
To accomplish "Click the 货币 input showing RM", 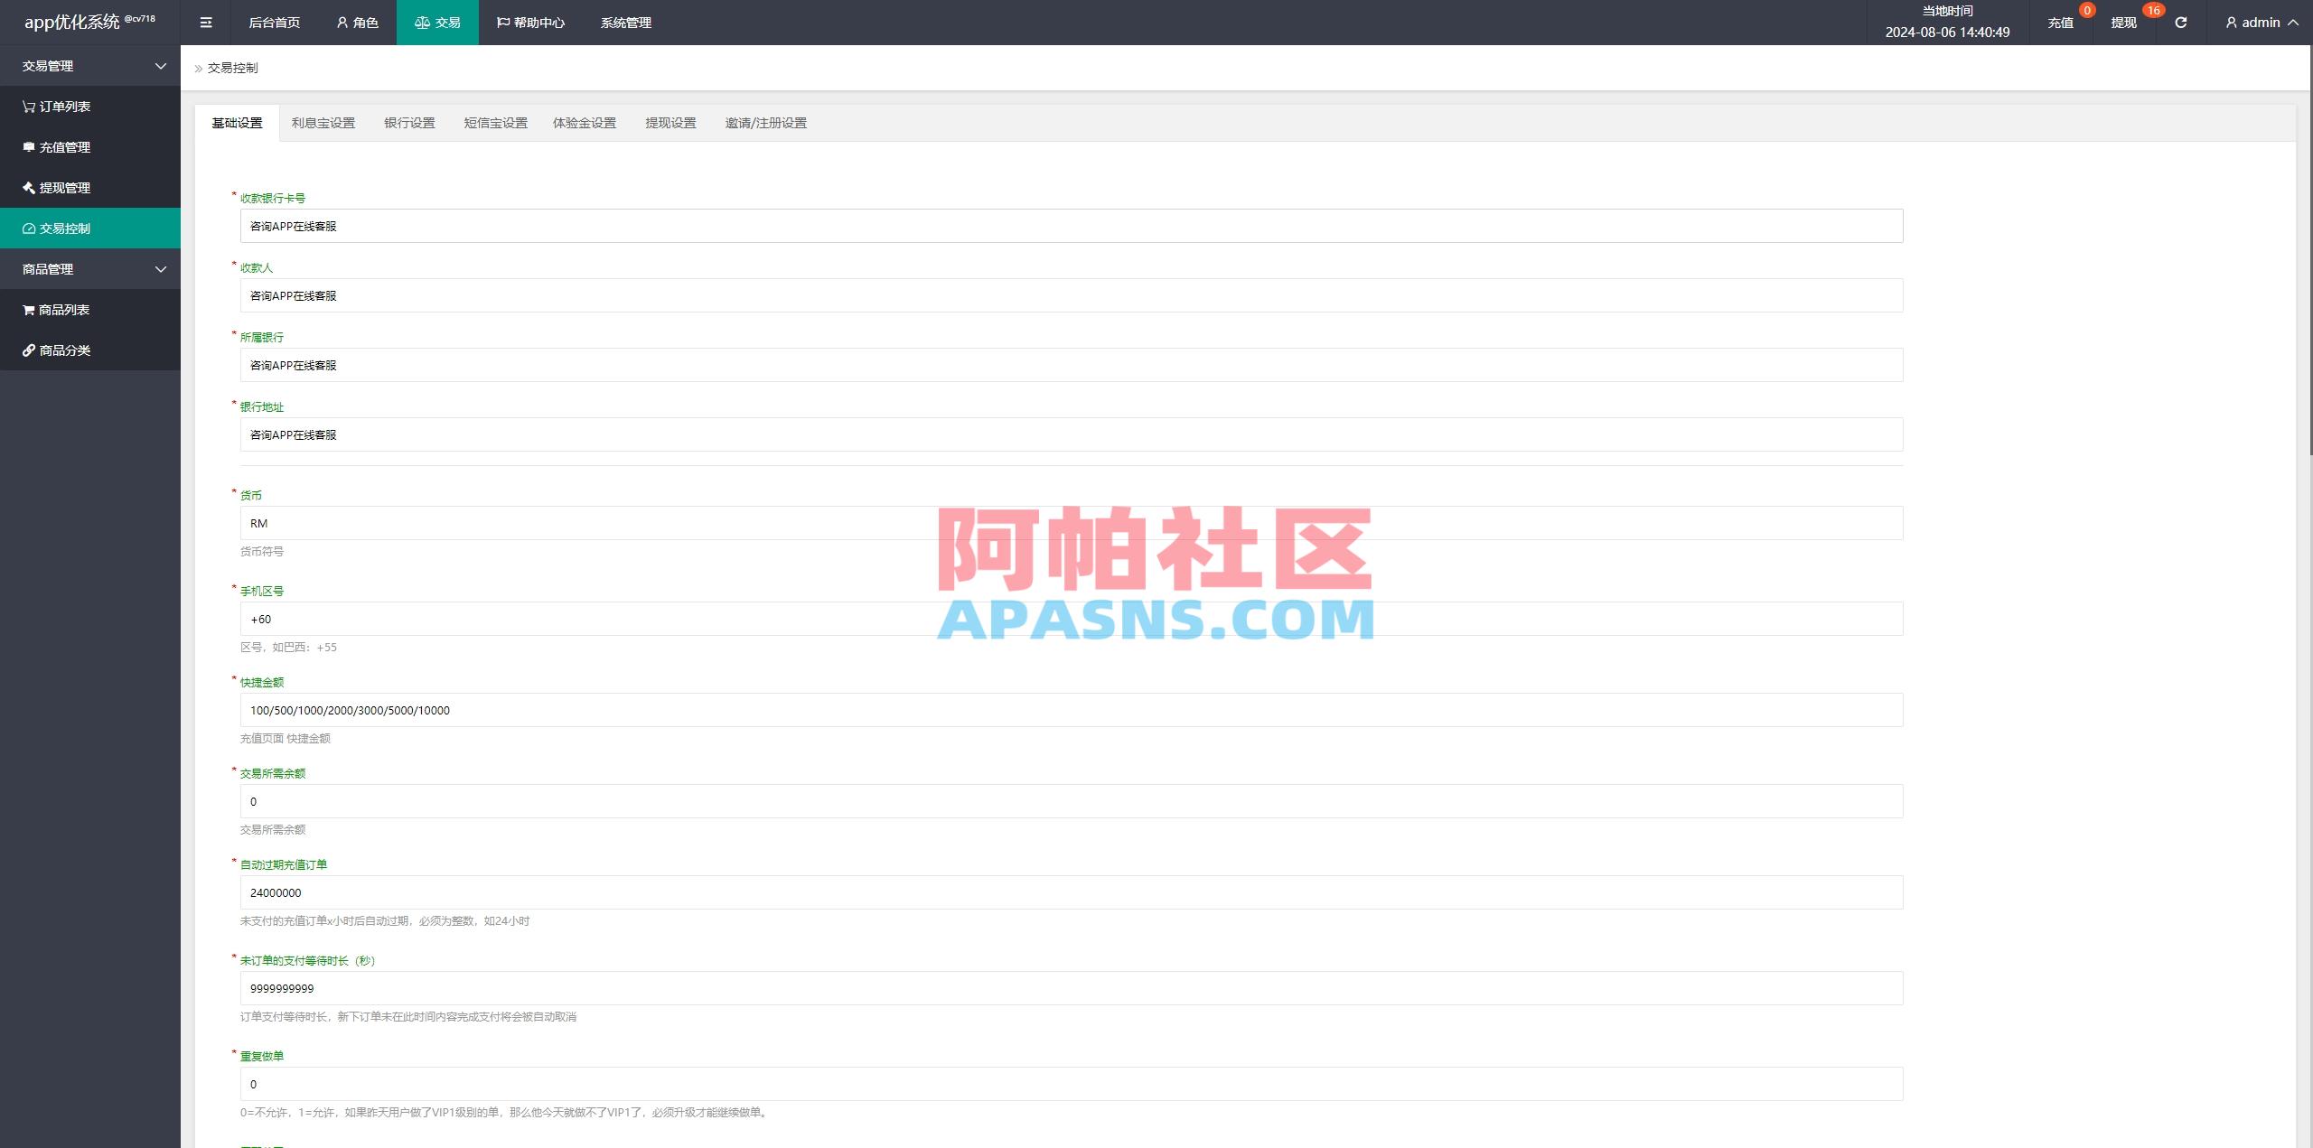I will pos(1072,522).
